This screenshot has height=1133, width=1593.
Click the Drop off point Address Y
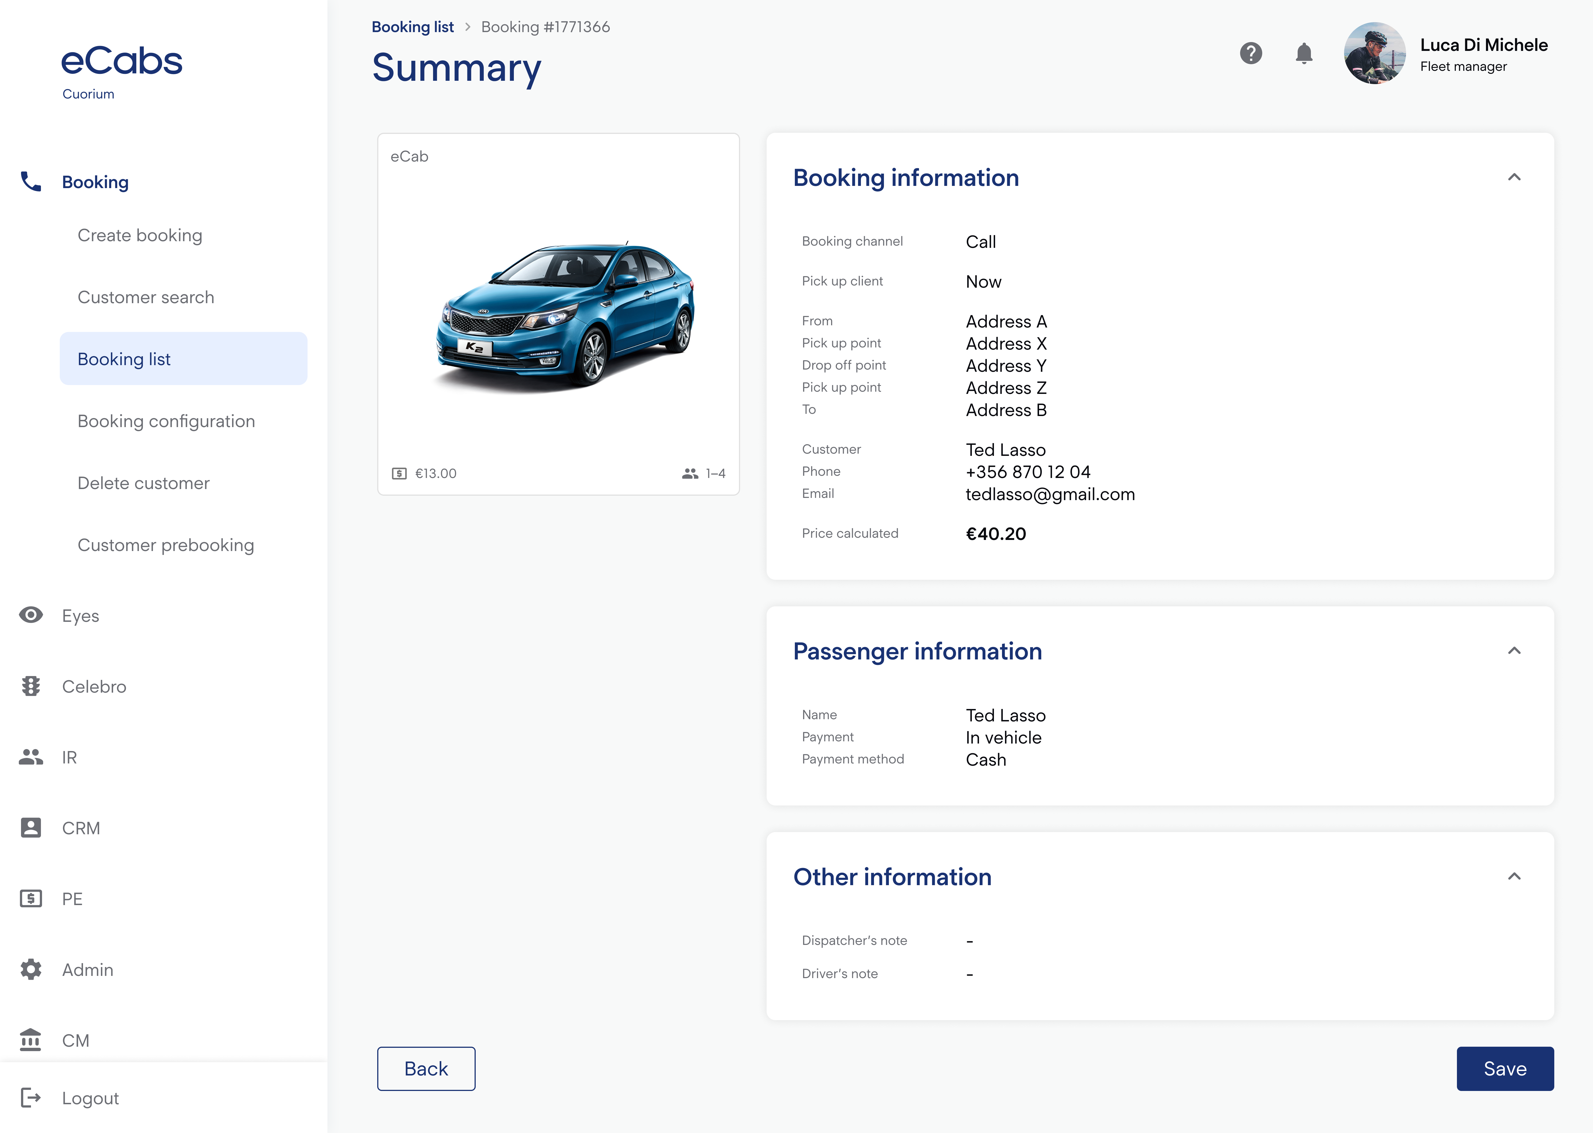(1006, 366)
